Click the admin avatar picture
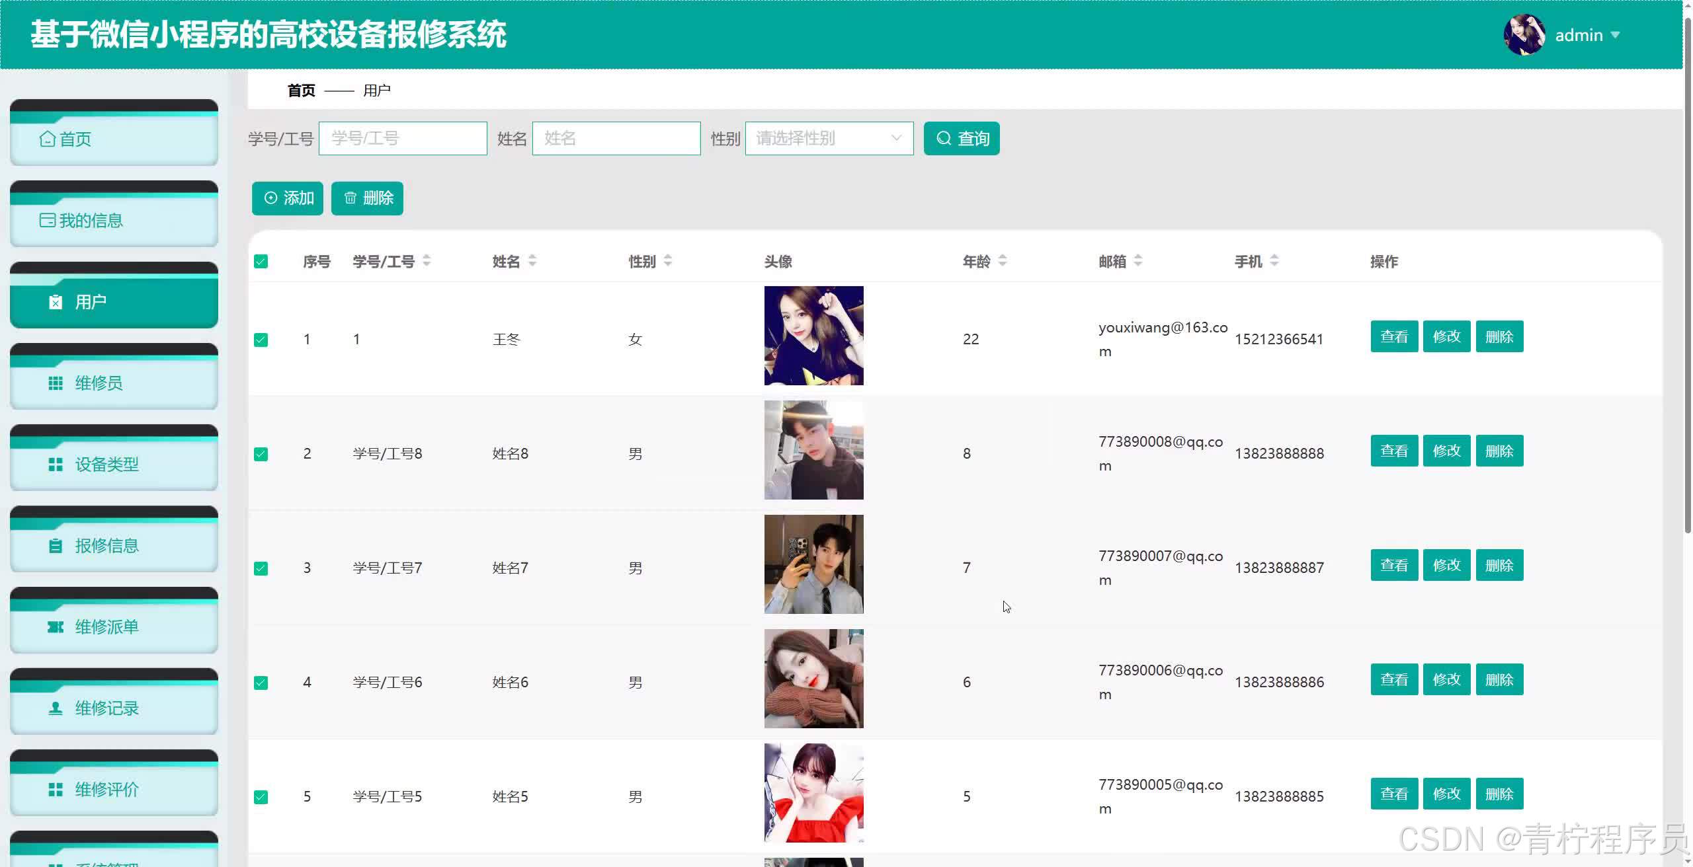The width and height of the screenshot is (1693, 867). point(1524,35)
